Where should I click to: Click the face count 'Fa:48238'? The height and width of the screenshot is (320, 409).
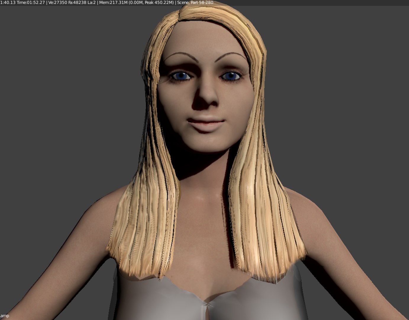click(x=77, y=3)
